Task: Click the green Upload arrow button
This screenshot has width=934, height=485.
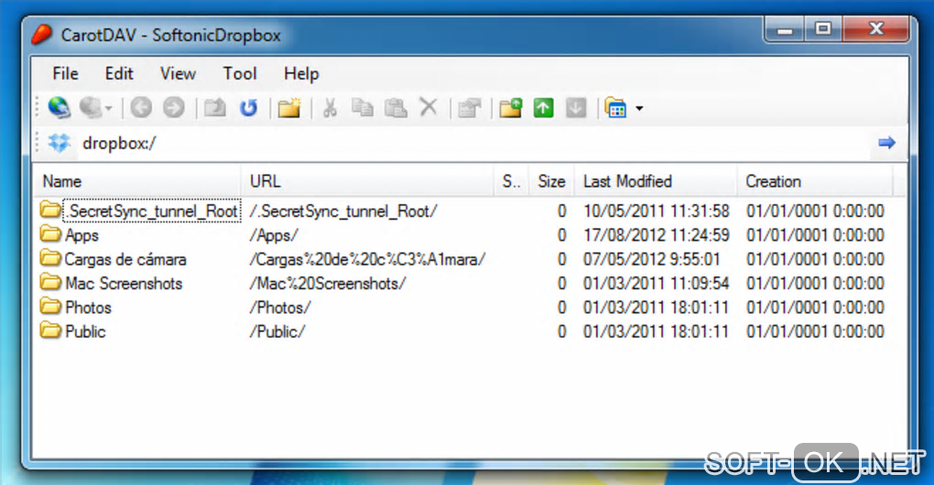Action: click(543, 108)
